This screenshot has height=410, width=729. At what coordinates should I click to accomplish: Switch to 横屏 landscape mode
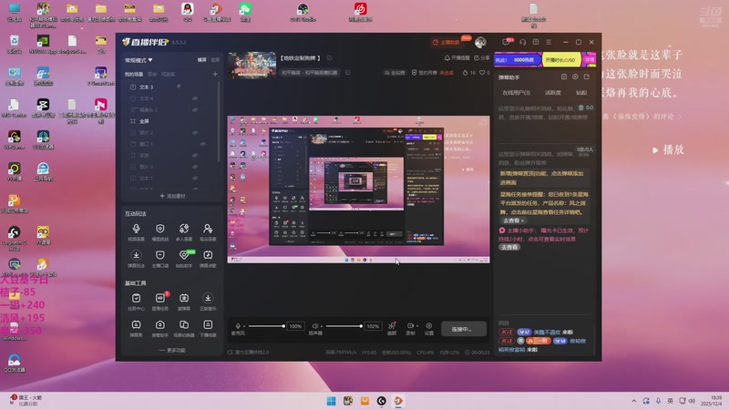(201, 60)
